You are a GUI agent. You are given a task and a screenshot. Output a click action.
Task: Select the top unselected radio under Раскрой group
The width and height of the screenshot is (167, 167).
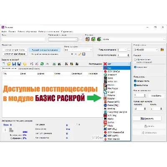pos(135,59)
